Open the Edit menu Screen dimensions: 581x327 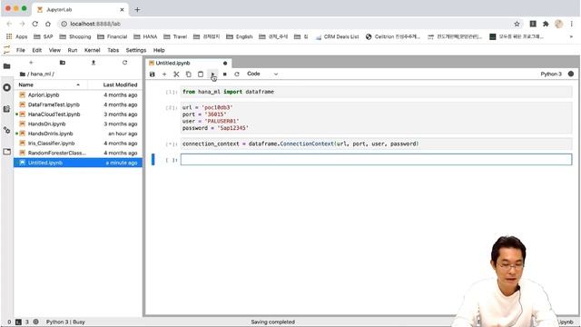coord(37,50)
